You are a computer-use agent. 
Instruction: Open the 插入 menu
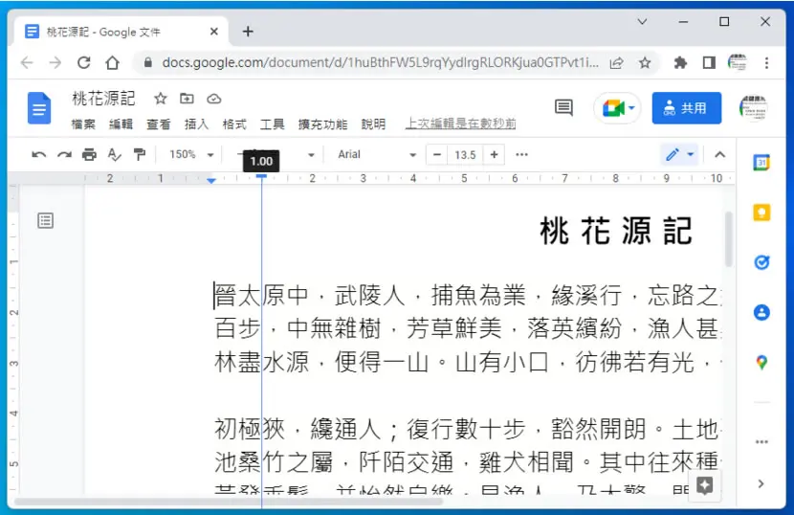[196, 124]
